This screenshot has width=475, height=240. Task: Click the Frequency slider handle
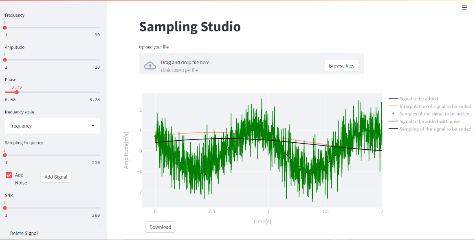tap(4, 27)
